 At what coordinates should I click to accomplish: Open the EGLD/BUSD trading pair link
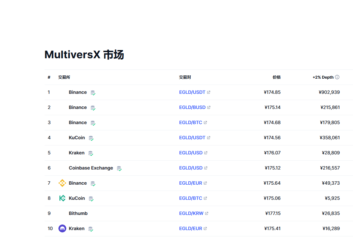point(192,107)
